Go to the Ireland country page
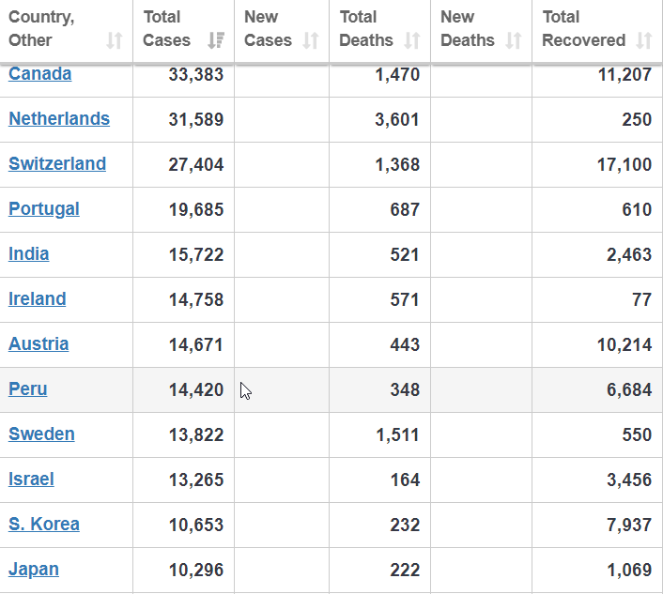The width and height of the screenshot is (663, 594). point(38,299)
